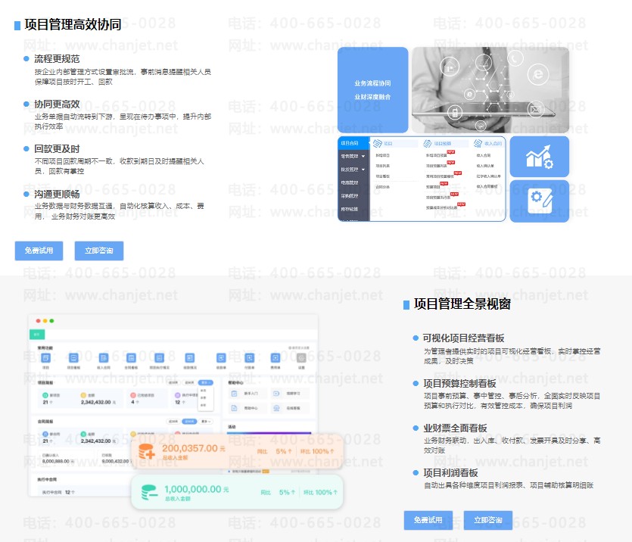The width and height of the screenshot is (632, 542).
Task: Click the green 1,000,000.00 income card
Action: pos(237,492)
